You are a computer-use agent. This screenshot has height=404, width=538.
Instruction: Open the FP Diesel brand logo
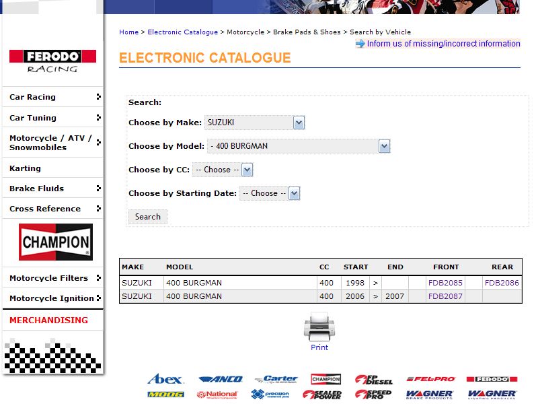tap(374, 380)
